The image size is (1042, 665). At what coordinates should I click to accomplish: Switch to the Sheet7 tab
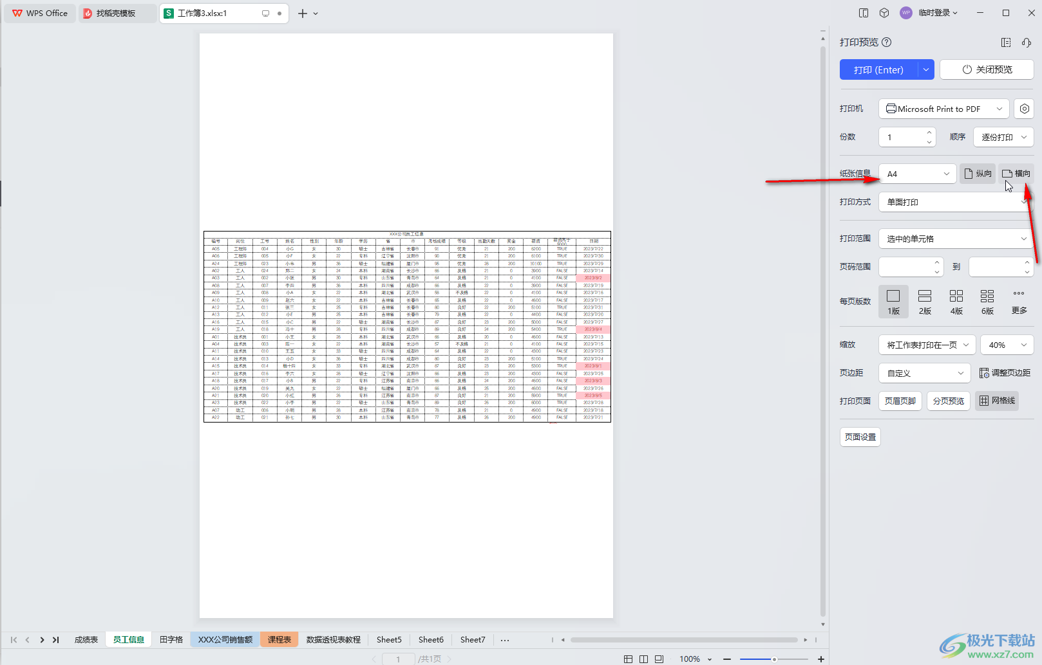pyautogui.click(x=473, y=640)
